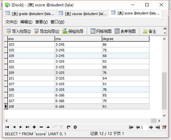Viewport: 171px width, 140px height.
Task: Go to first page icon
Action: 131,127
